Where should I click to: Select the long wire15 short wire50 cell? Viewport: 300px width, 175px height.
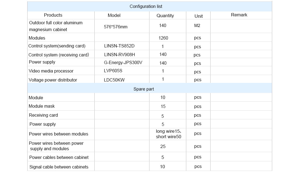point(168,134)
